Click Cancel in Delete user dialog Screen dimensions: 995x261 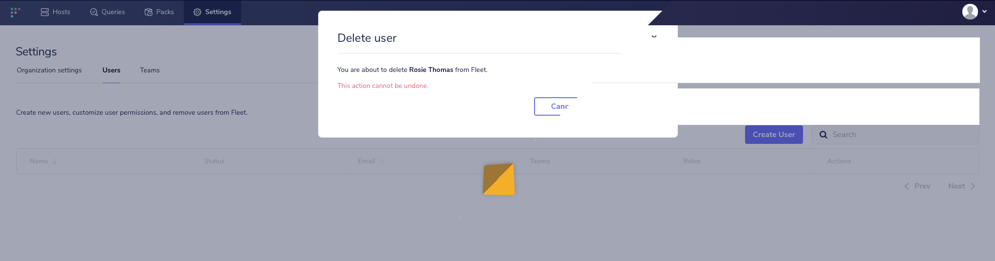pyautogui.click(x=556, y=106)
